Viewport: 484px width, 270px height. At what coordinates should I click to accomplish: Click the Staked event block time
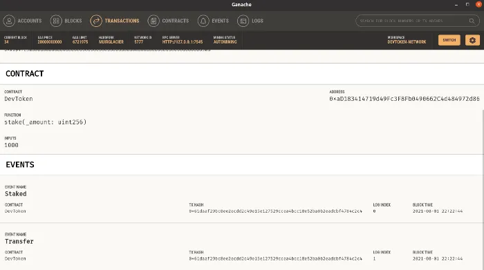438,211
